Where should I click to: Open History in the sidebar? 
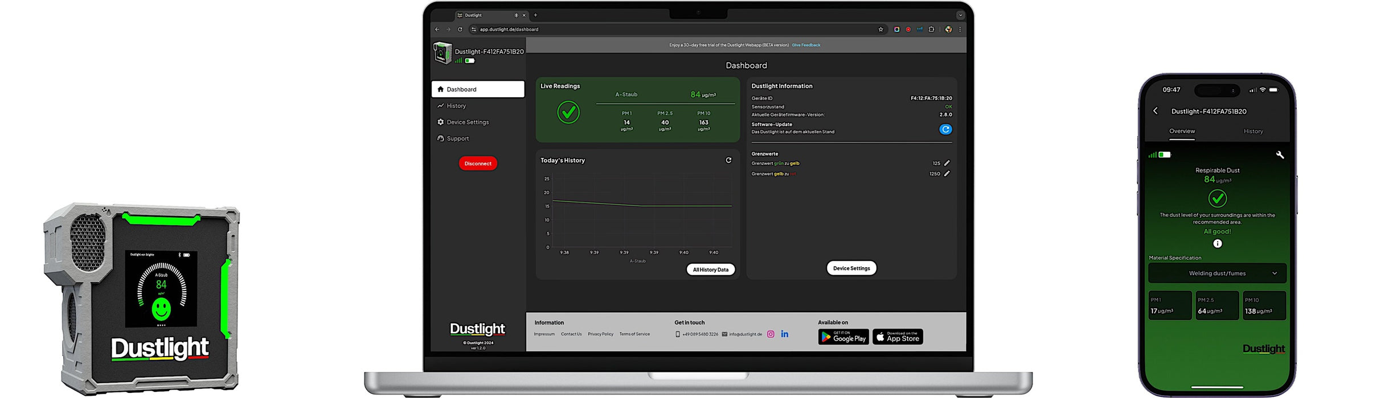[456, 106]
